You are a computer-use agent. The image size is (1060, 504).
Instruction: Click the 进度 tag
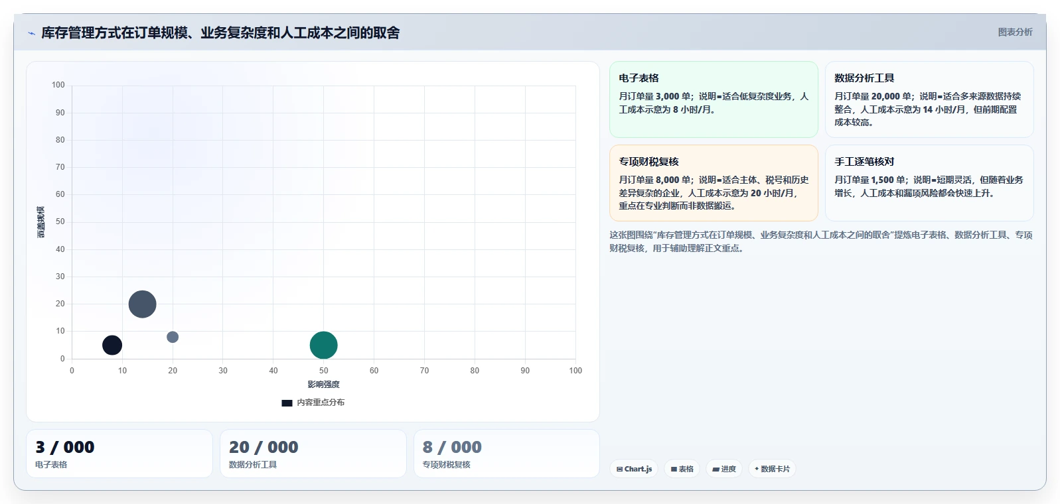(724, 469)
